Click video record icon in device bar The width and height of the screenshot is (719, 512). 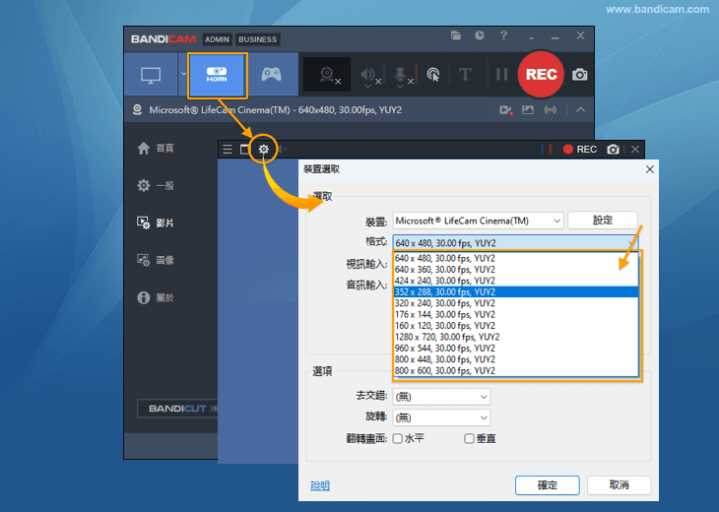coord(506,110)
